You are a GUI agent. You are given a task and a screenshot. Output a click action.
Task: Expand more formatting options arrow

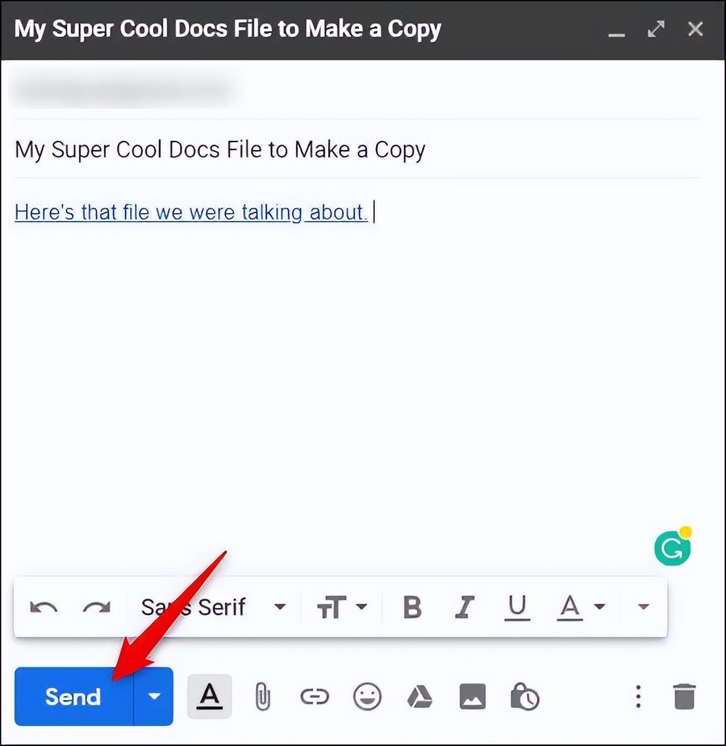click(643, 607)
